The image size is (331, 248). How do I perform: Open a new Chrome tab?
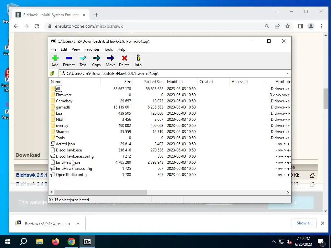(96, 15)
